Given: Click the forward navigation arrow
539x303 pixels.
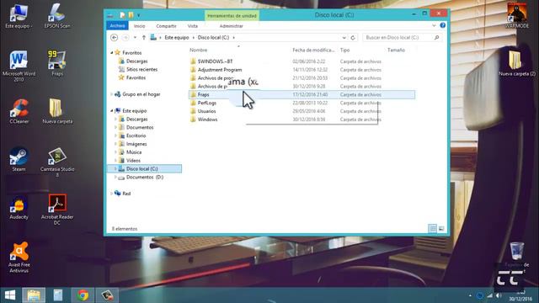Looking at the screenshot, I should pos(125,37).
